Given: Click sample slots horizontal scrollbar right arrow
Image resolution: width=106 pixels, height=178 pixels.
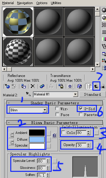Looking at the screenshot, I should click(x=92, y=69).
